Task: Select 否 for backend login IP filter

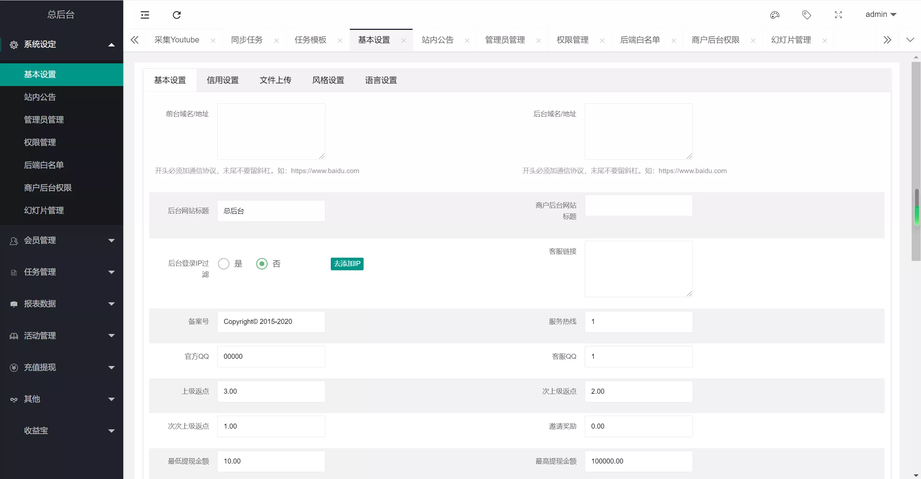Action: click(x=262, y=264)
